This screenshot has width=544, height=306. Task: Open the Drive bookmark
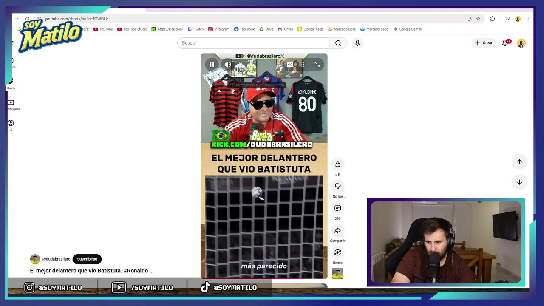[266, 29]
